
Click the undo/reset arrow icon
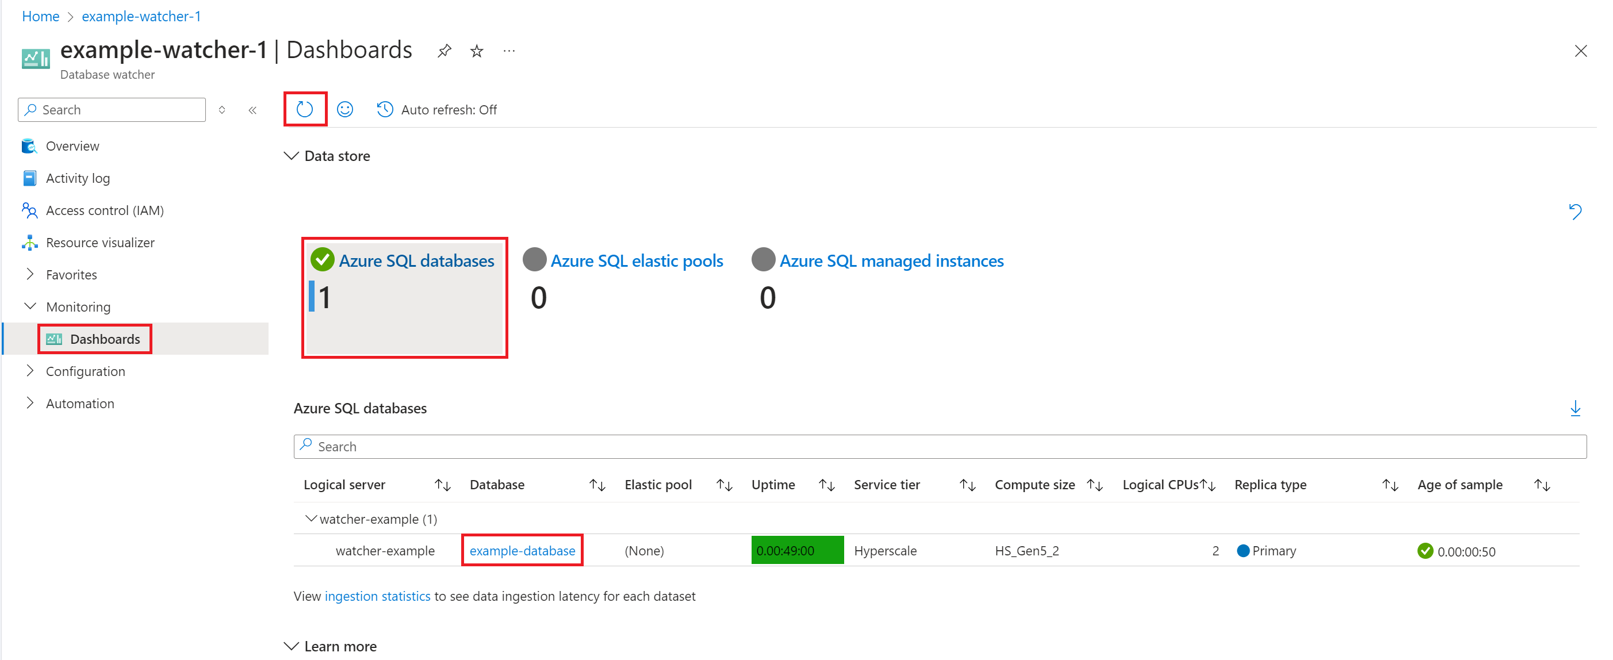(1575, 212)
